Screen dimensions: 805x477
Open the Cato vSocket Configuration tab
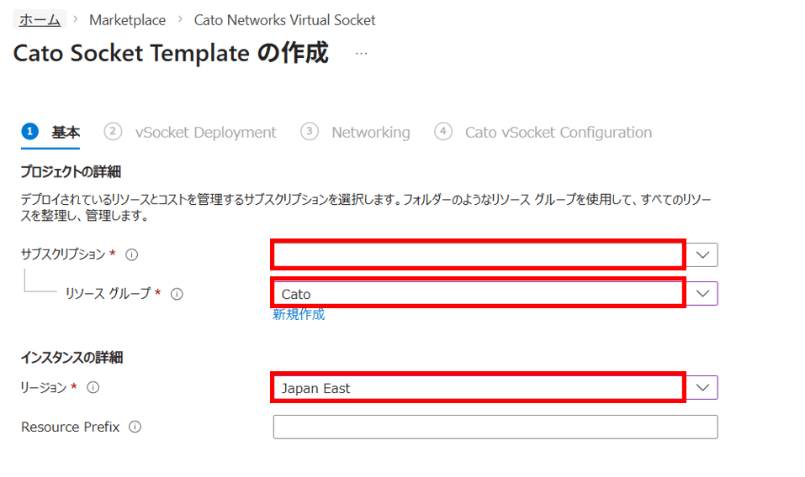[x=558, y=133]
